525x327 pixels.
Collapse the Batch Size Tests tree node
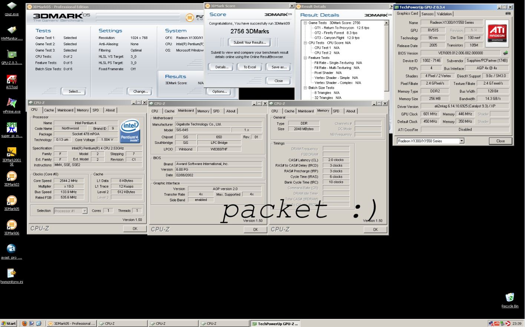coord(305,88)
